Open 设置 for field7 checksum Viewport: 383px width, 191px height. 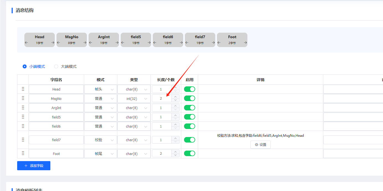point(260,144)
